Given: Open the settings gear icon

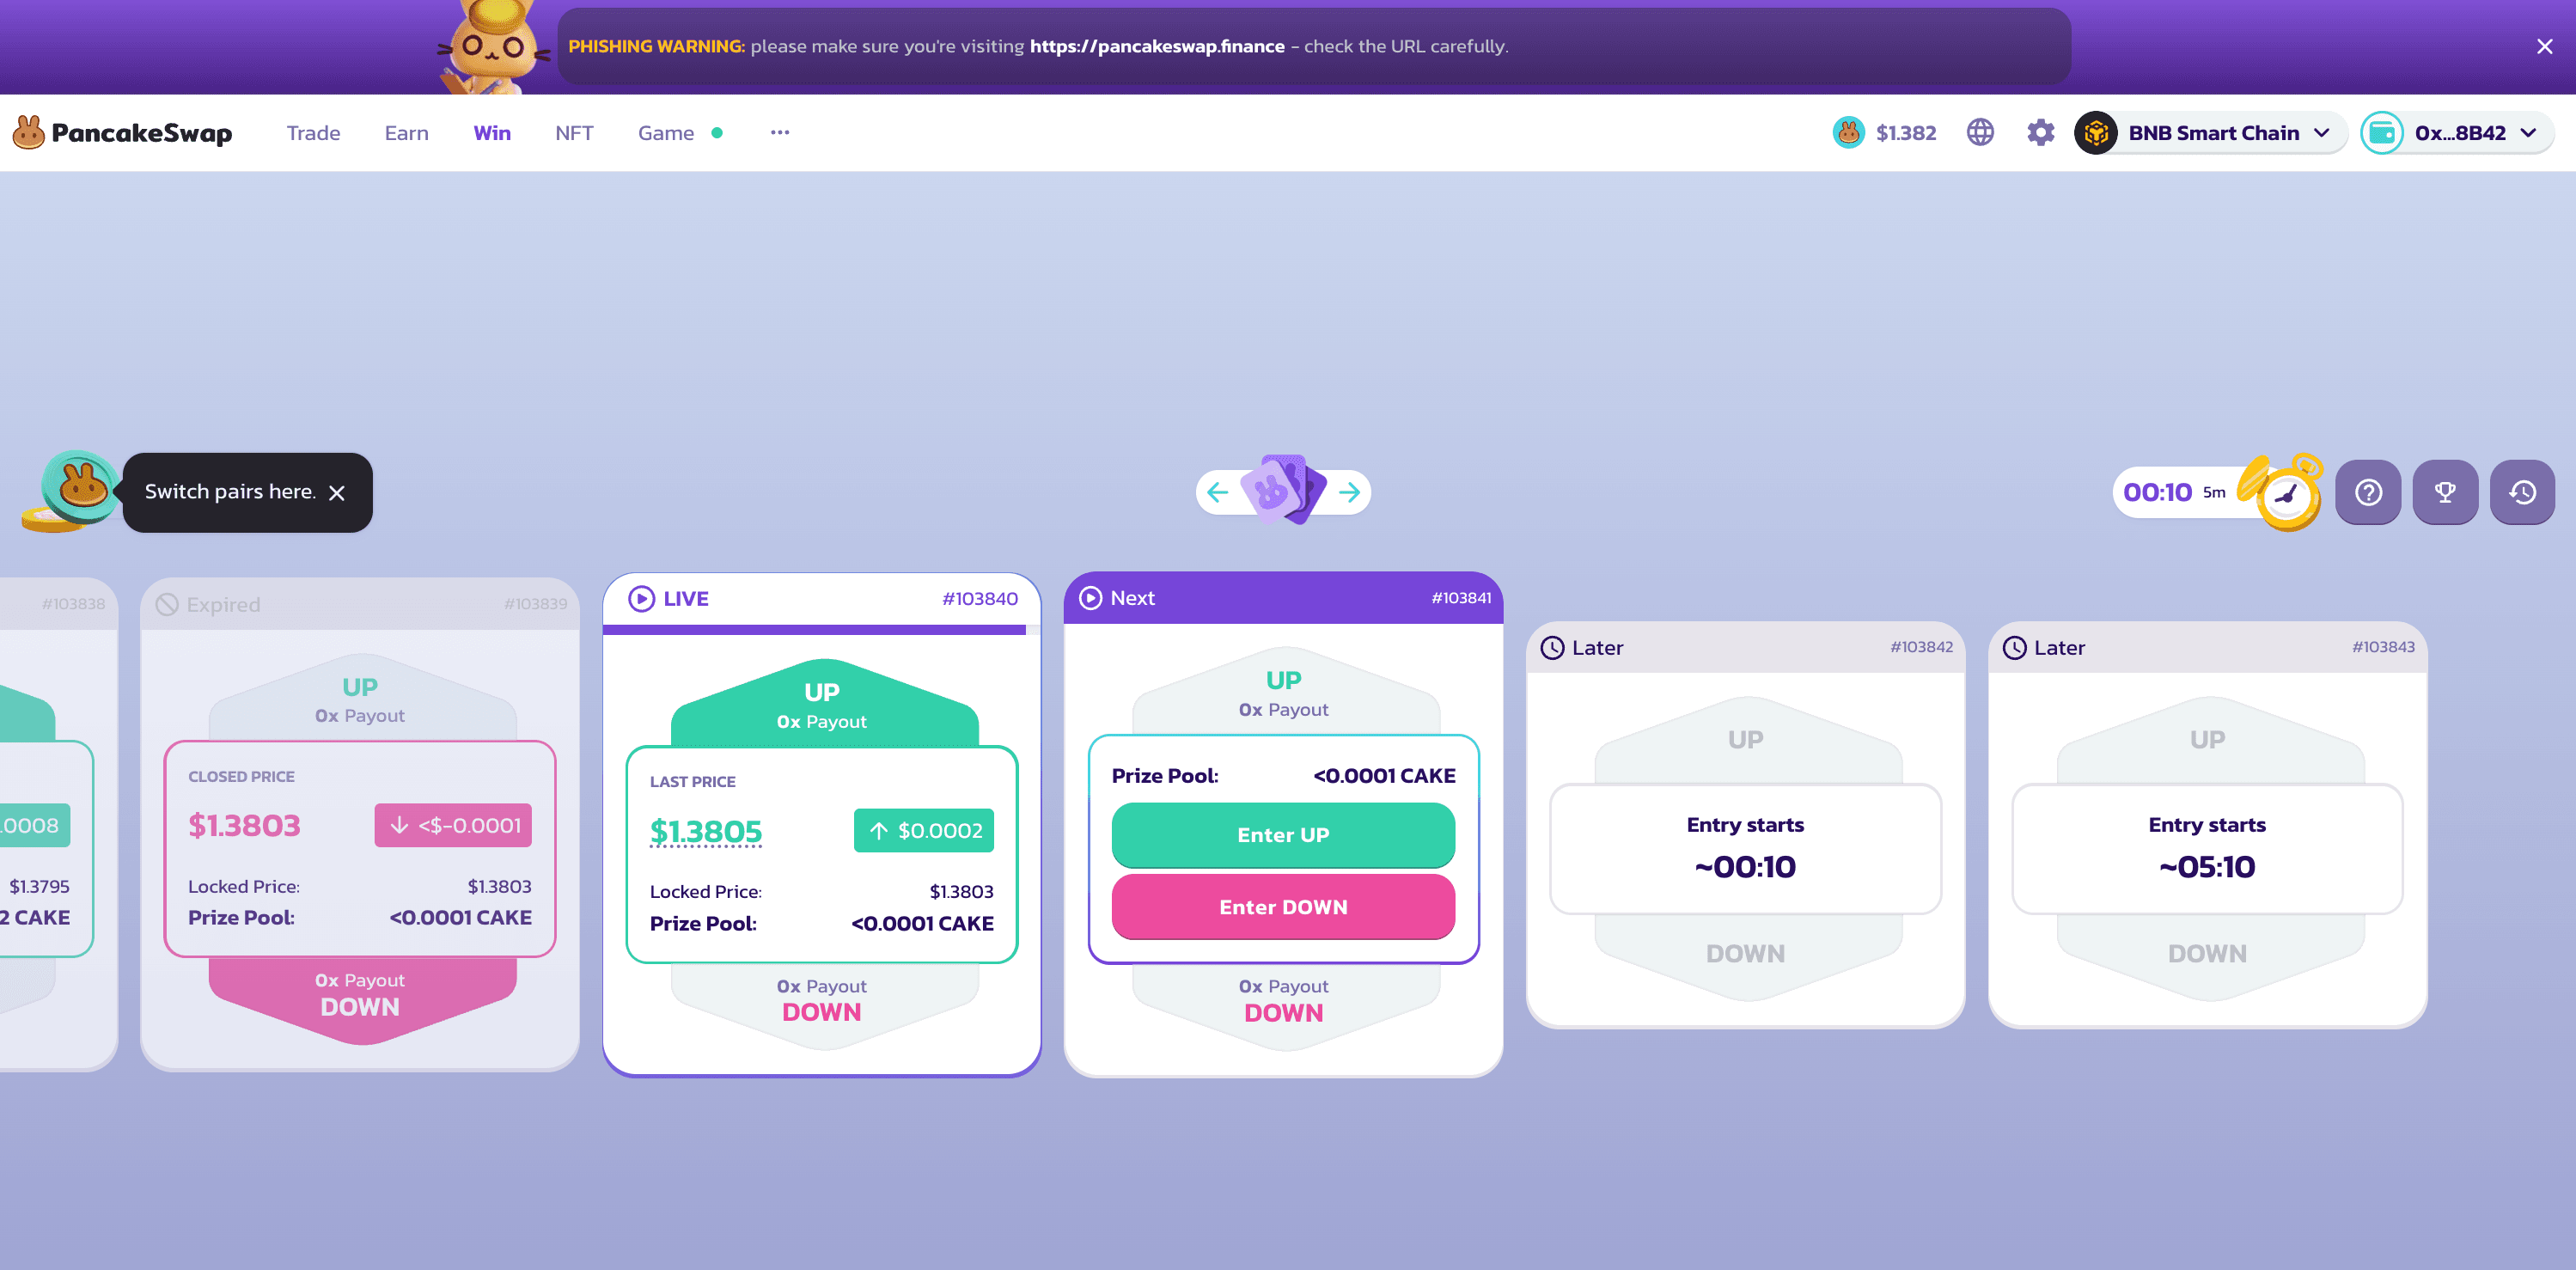Looking at the screenshot, I should pos(2040,133).
